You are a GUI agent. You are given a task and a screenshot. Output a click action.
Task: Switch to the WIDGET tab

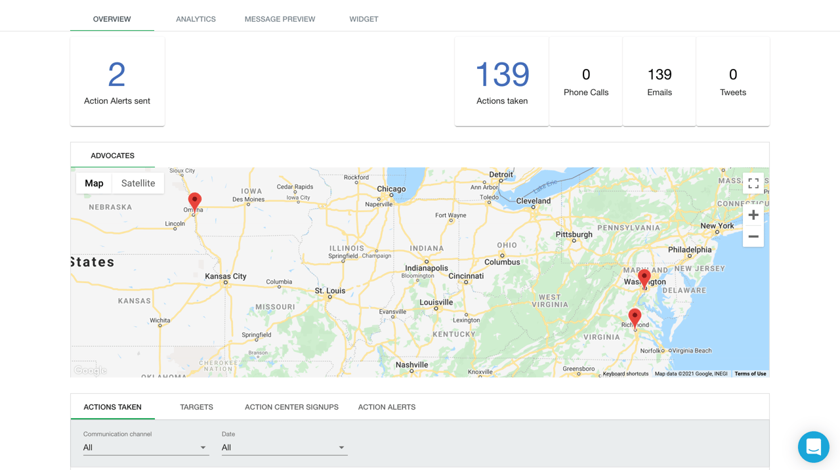364,19
